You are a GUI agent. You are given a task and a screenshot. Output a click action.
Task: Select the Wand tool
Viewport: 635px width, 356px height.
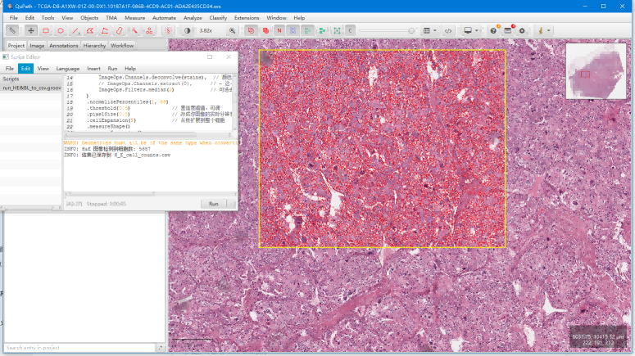pyautogui.click(x=134, y=30)
